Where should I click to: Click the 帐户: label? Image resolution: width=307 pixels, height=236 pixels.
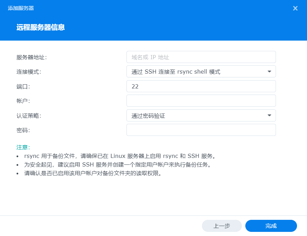pyautogui.click(x=23, y=101)
